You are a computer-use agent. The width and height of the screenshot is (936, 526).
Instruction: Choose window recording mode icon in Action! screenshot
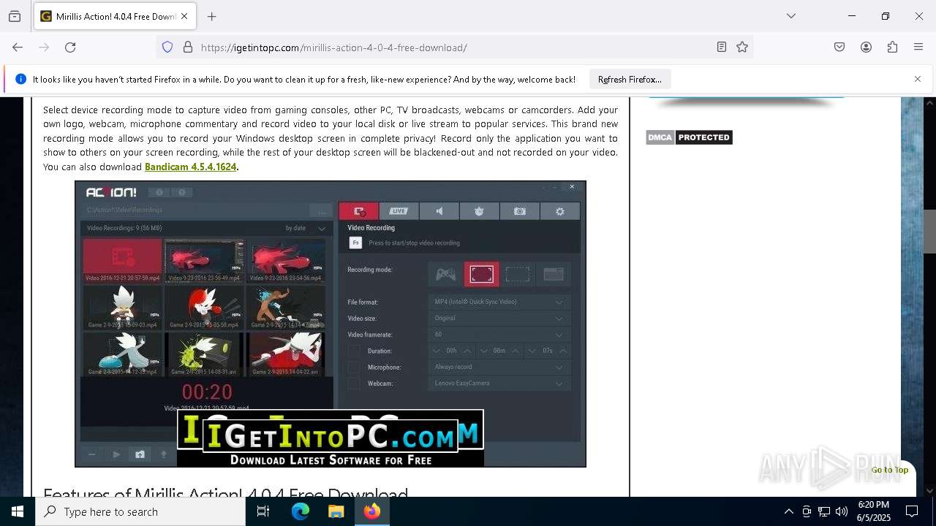[553, 274]
